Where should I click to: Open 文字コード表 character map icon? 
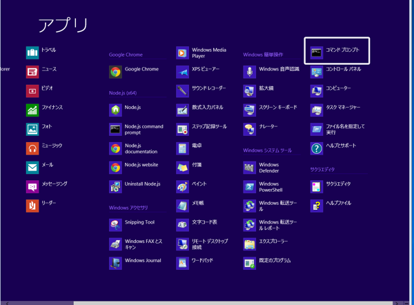182,225
